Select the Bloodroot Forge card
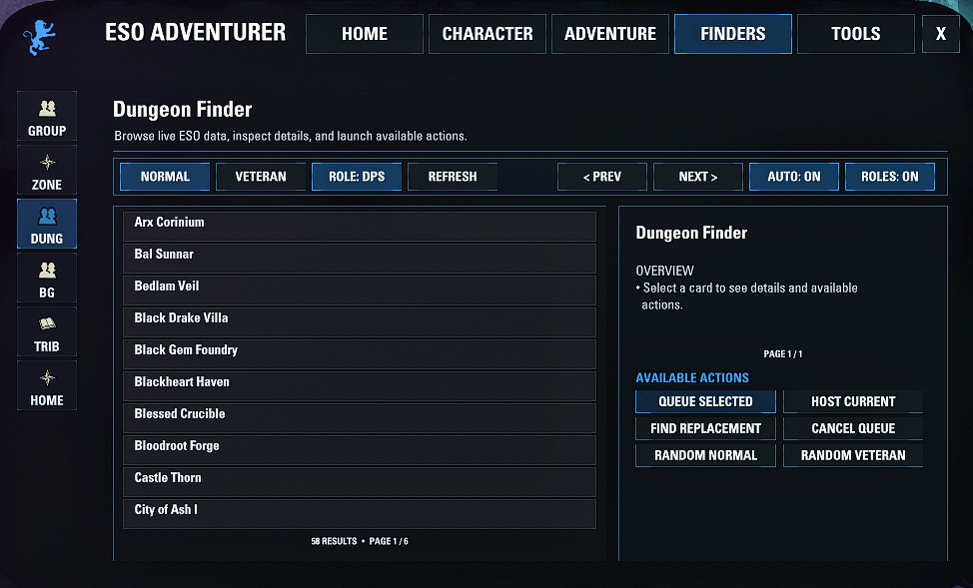973x588 pixels. tap(360, 450)
